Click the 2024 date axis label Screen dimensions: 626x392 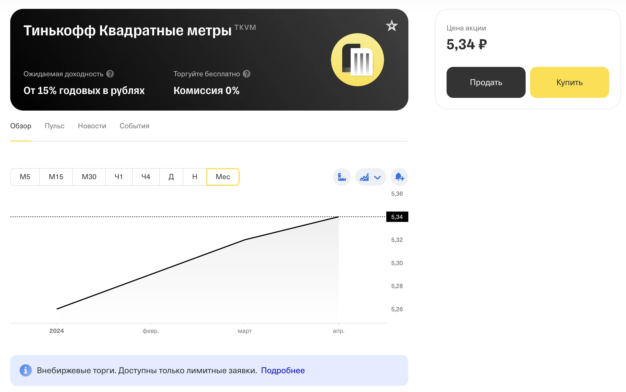coord(57,331)
